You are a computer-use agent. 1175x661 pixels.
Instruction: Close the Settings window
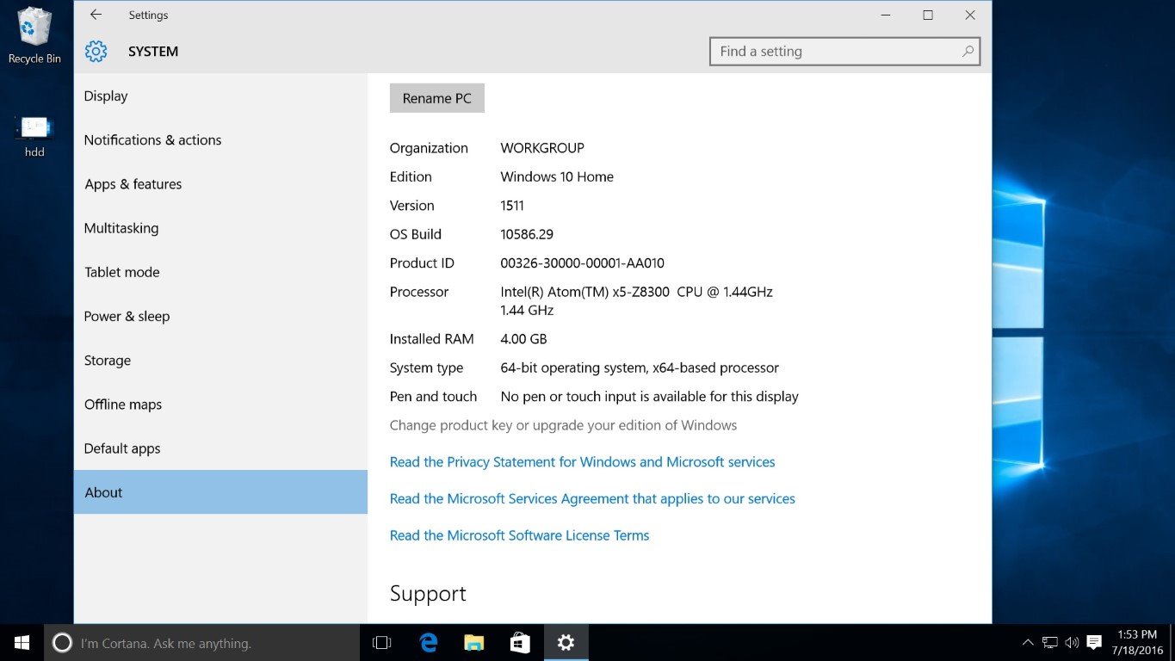[x=970, y=15]
